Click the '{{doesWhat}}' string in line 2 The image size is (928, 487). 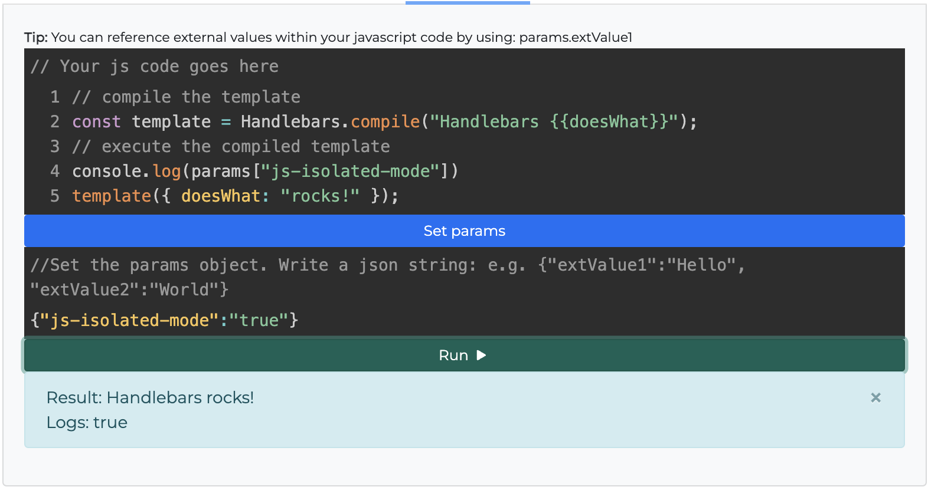608,121
